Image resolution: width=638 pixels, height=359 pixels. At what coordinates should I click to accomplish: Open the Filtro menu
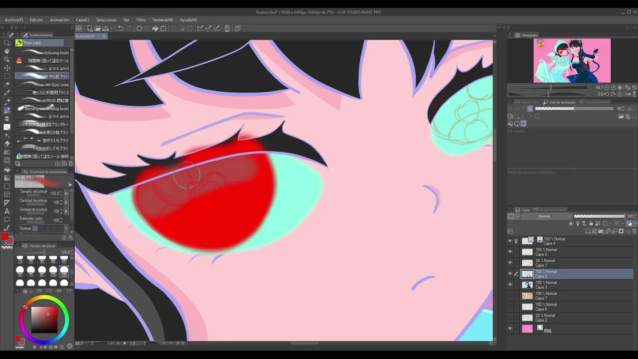(141, 20)
